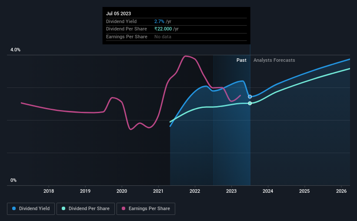This screenshot has height=221, width=357.
Task: Select the blue Dividend Yield data point marker
Action: tap(250, 97)
